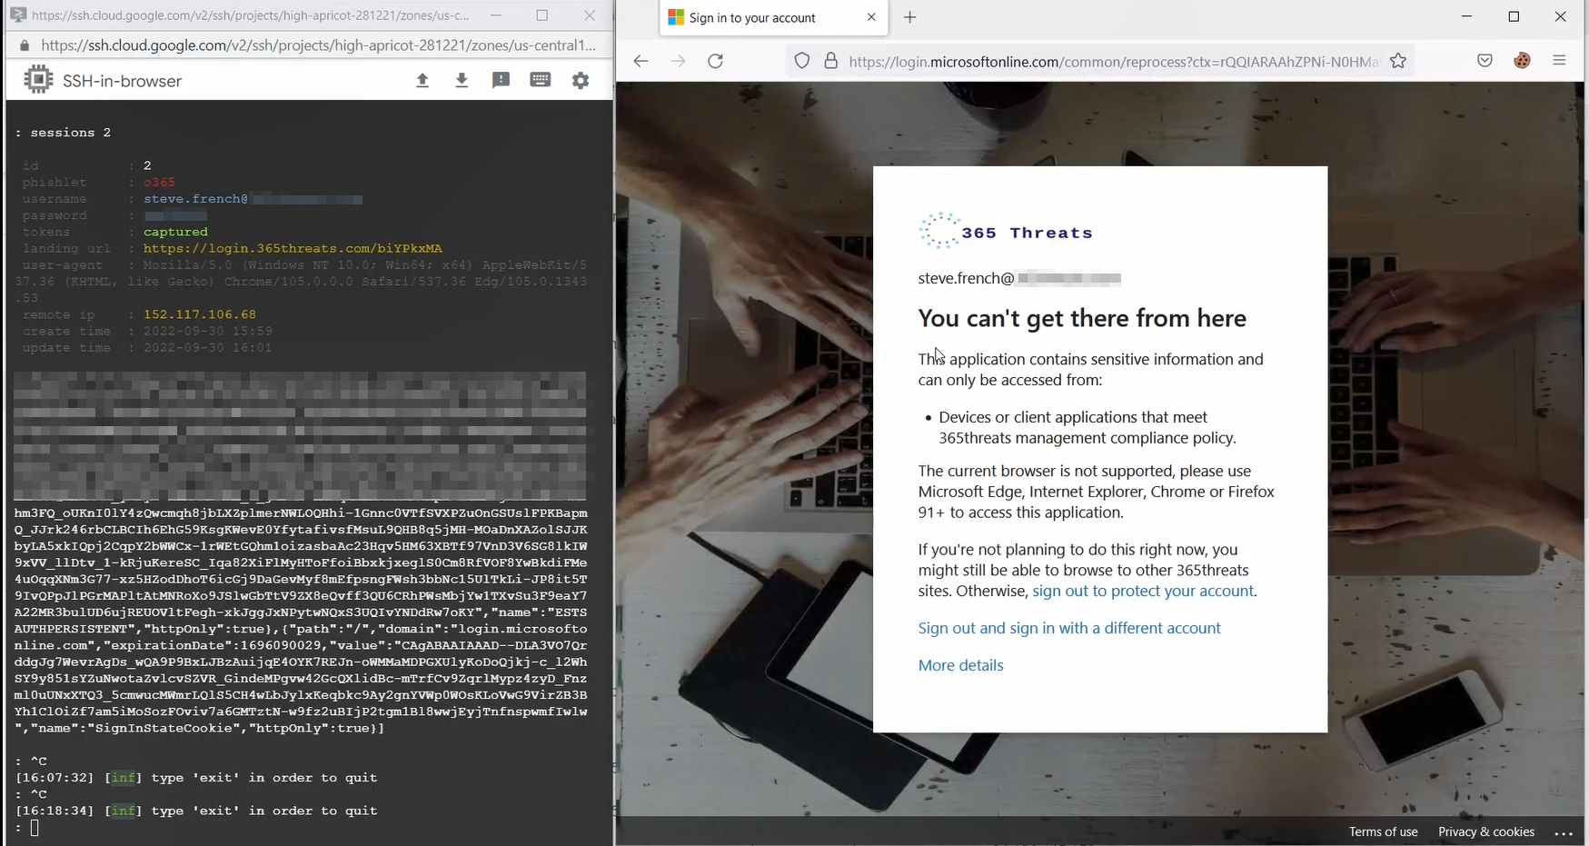Open the Firefox hamburger menu
Screen dimensions: 1589x846
(x=1560, y=61)
